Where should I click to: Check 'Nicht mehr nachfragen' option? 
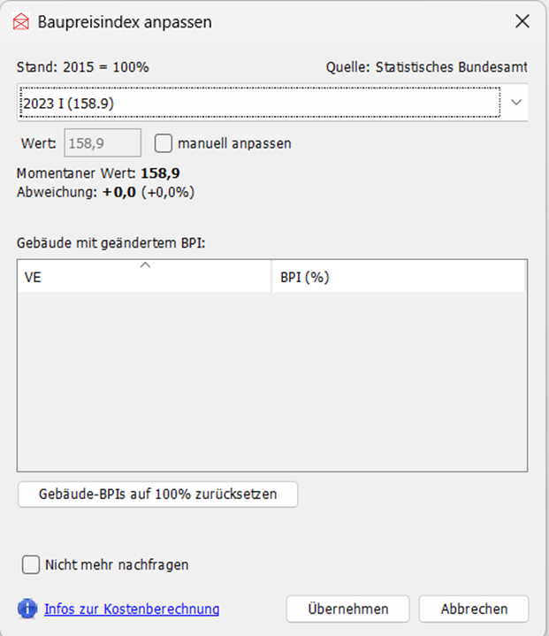tap(31, 564)
